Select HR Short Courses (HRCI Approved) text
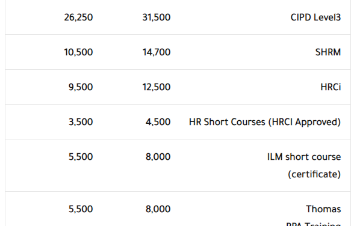Screen dimensions: 354x226 tap(265, 122)
